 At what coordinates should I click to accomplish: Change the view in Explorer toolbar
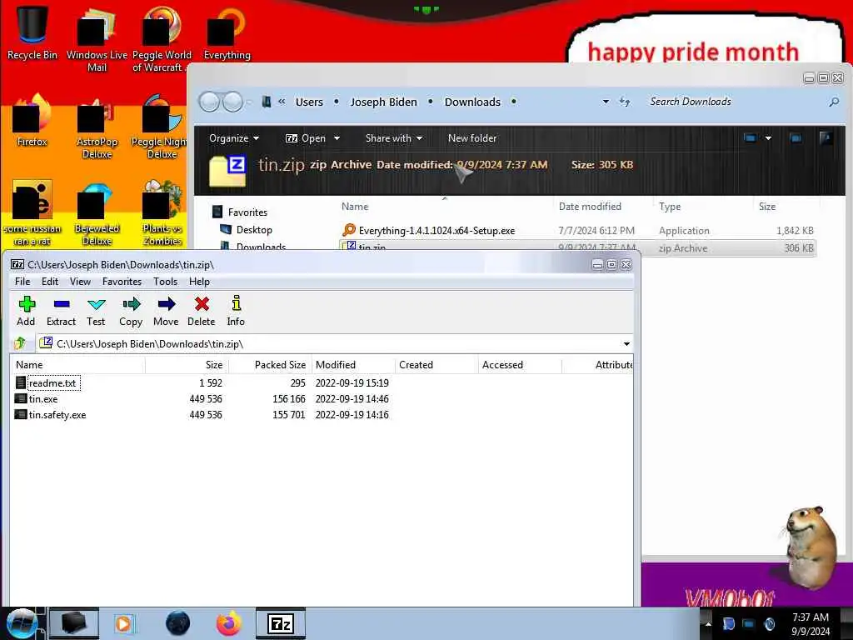pos(751,138)
